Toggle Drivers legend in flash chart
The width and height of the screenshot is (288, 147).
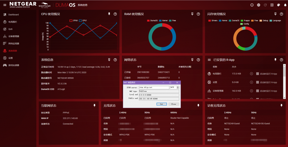click(213, 21)
